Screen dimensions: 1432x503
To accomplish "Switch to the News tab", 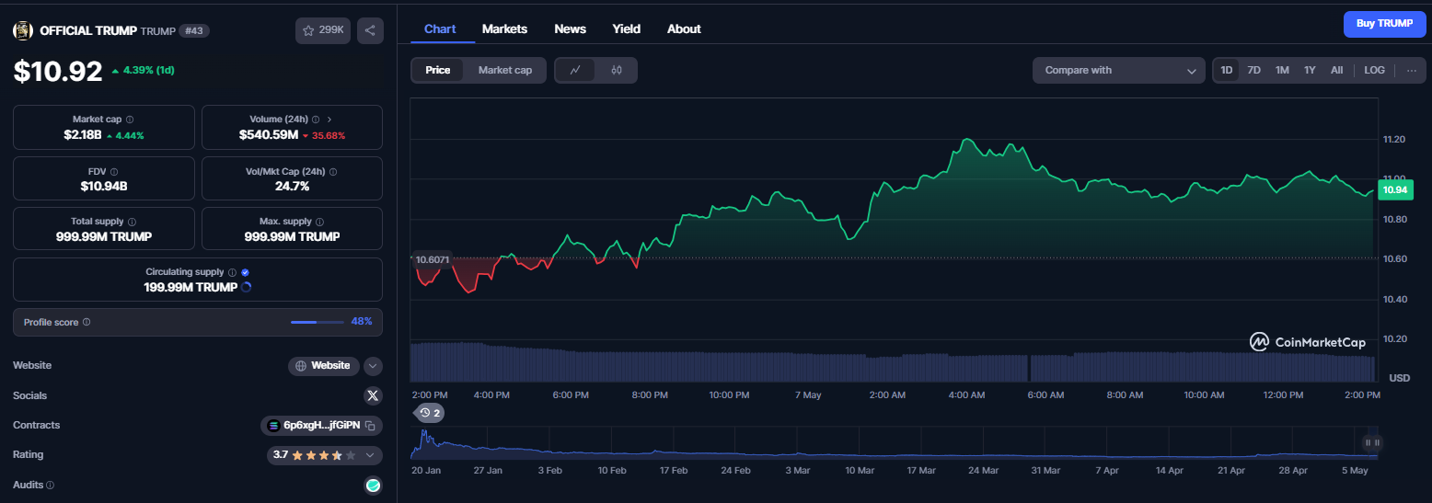I will (570, 29).
